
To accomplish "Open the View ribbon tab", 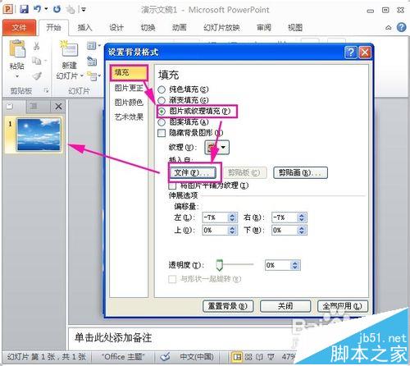I will (x=295, y=28).
